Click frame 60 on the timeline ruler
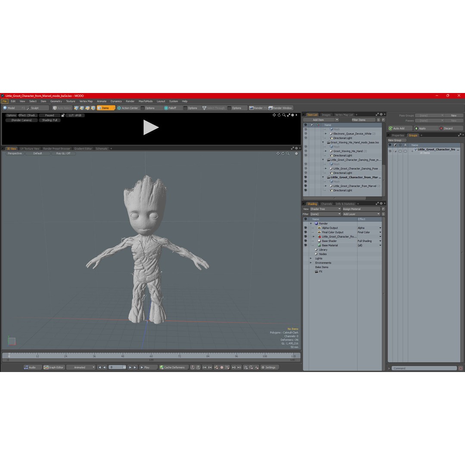 (x=151, y=356)
